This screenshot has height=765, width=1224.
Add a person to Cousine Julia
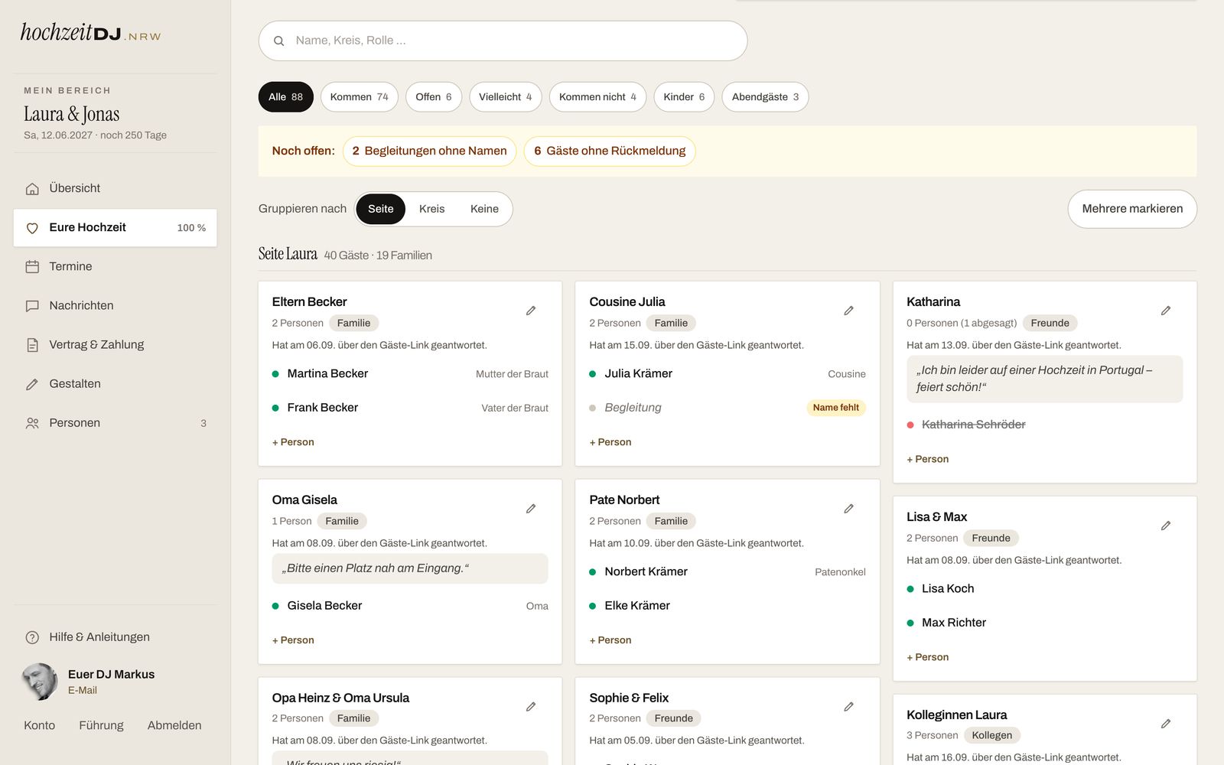pos(610,442)
